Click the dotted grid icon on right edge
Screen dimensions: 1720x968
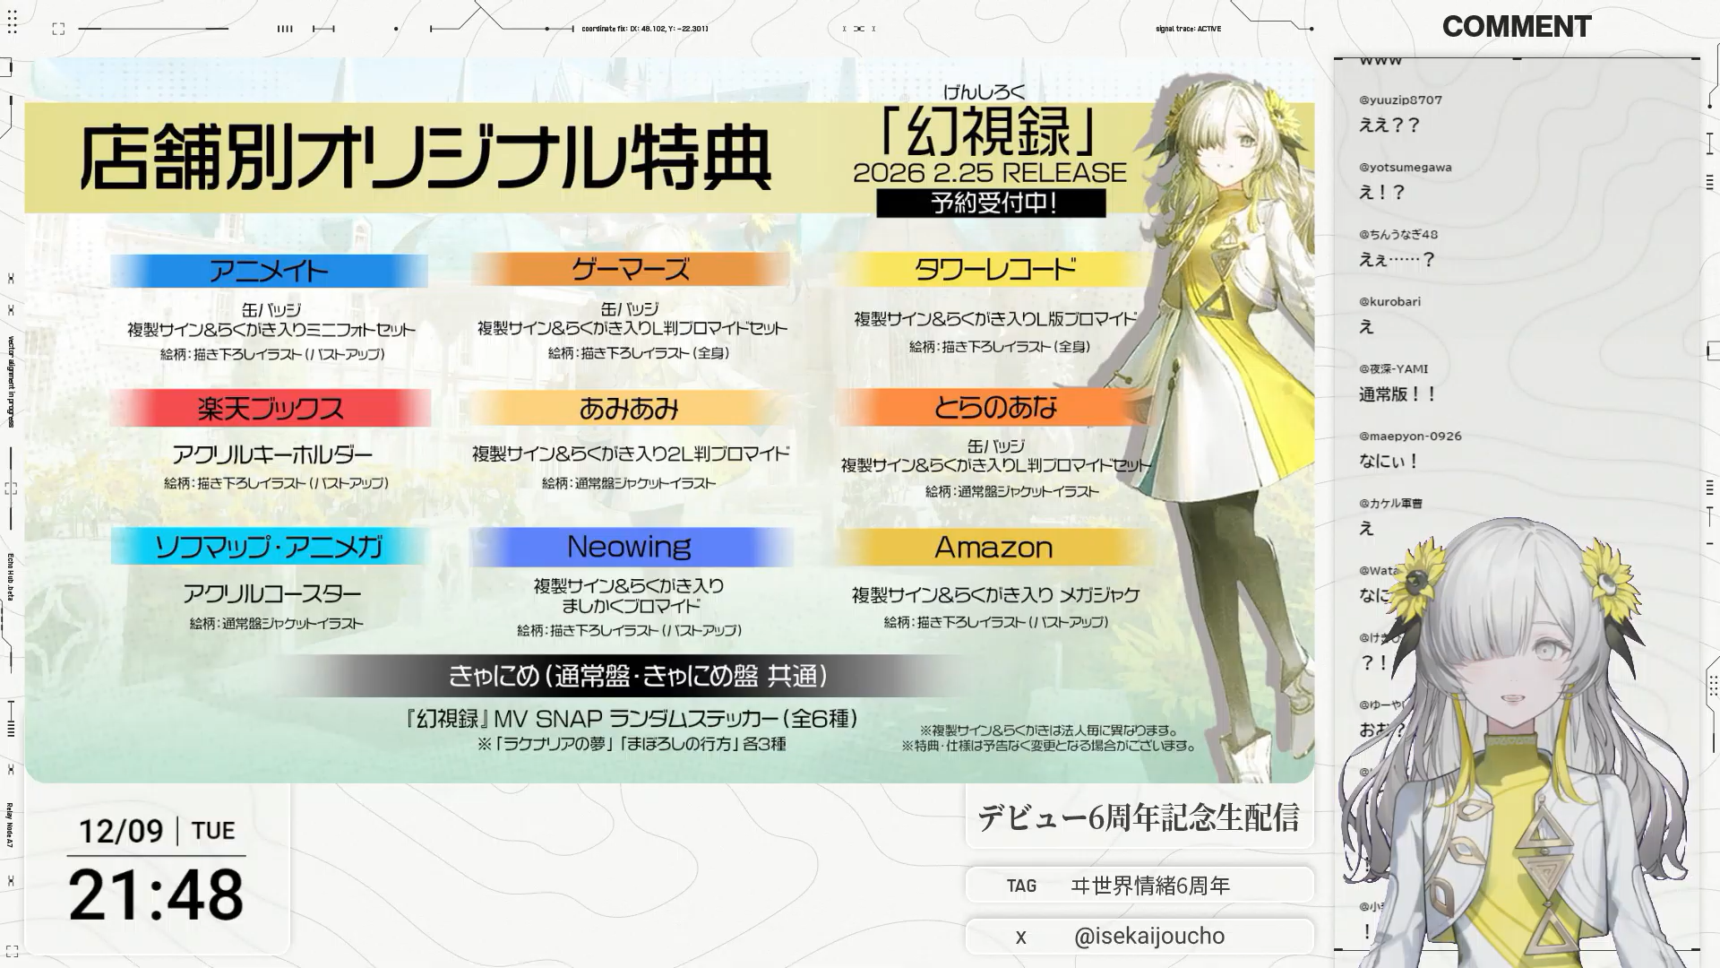(1713, 687)
